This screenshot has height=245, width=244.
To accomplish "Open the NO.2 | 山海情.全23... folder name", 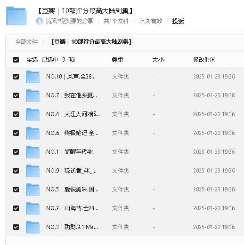I will pos(72,208).
